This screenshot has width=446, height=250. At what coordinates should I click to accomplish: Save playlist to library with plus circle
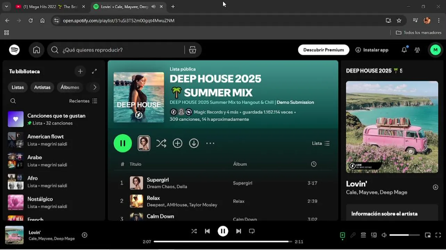click(177, 143)
